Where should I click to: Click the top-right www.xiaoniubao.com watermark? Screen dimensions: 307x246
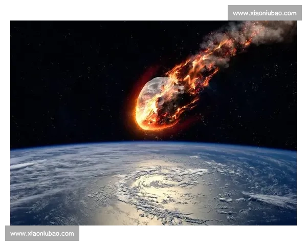click(x=264, y=13)
